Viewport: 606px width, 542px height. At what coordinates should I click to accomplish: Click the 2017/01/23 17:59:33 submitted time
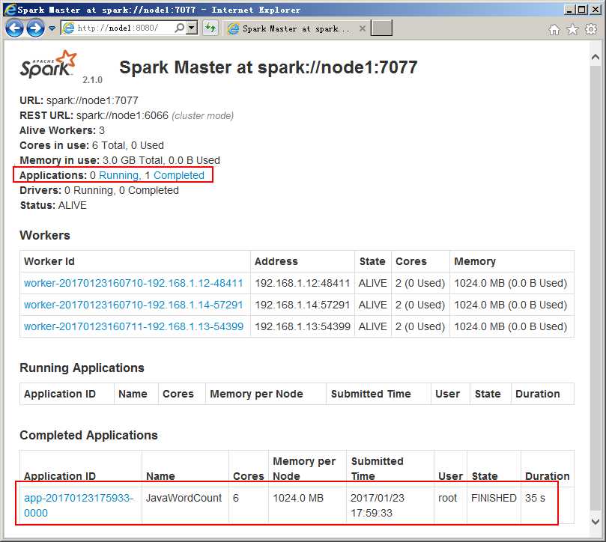(x=378, y=505)
